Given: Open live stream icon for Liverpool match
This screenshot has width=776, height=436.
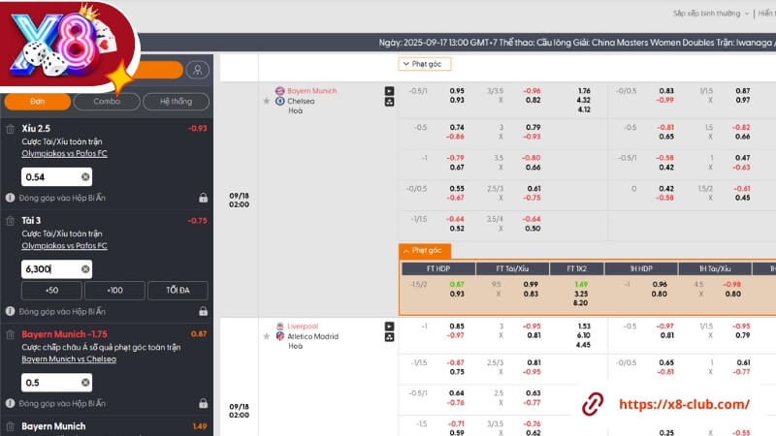Looking at the screenshot, I should tap(390, 327).
